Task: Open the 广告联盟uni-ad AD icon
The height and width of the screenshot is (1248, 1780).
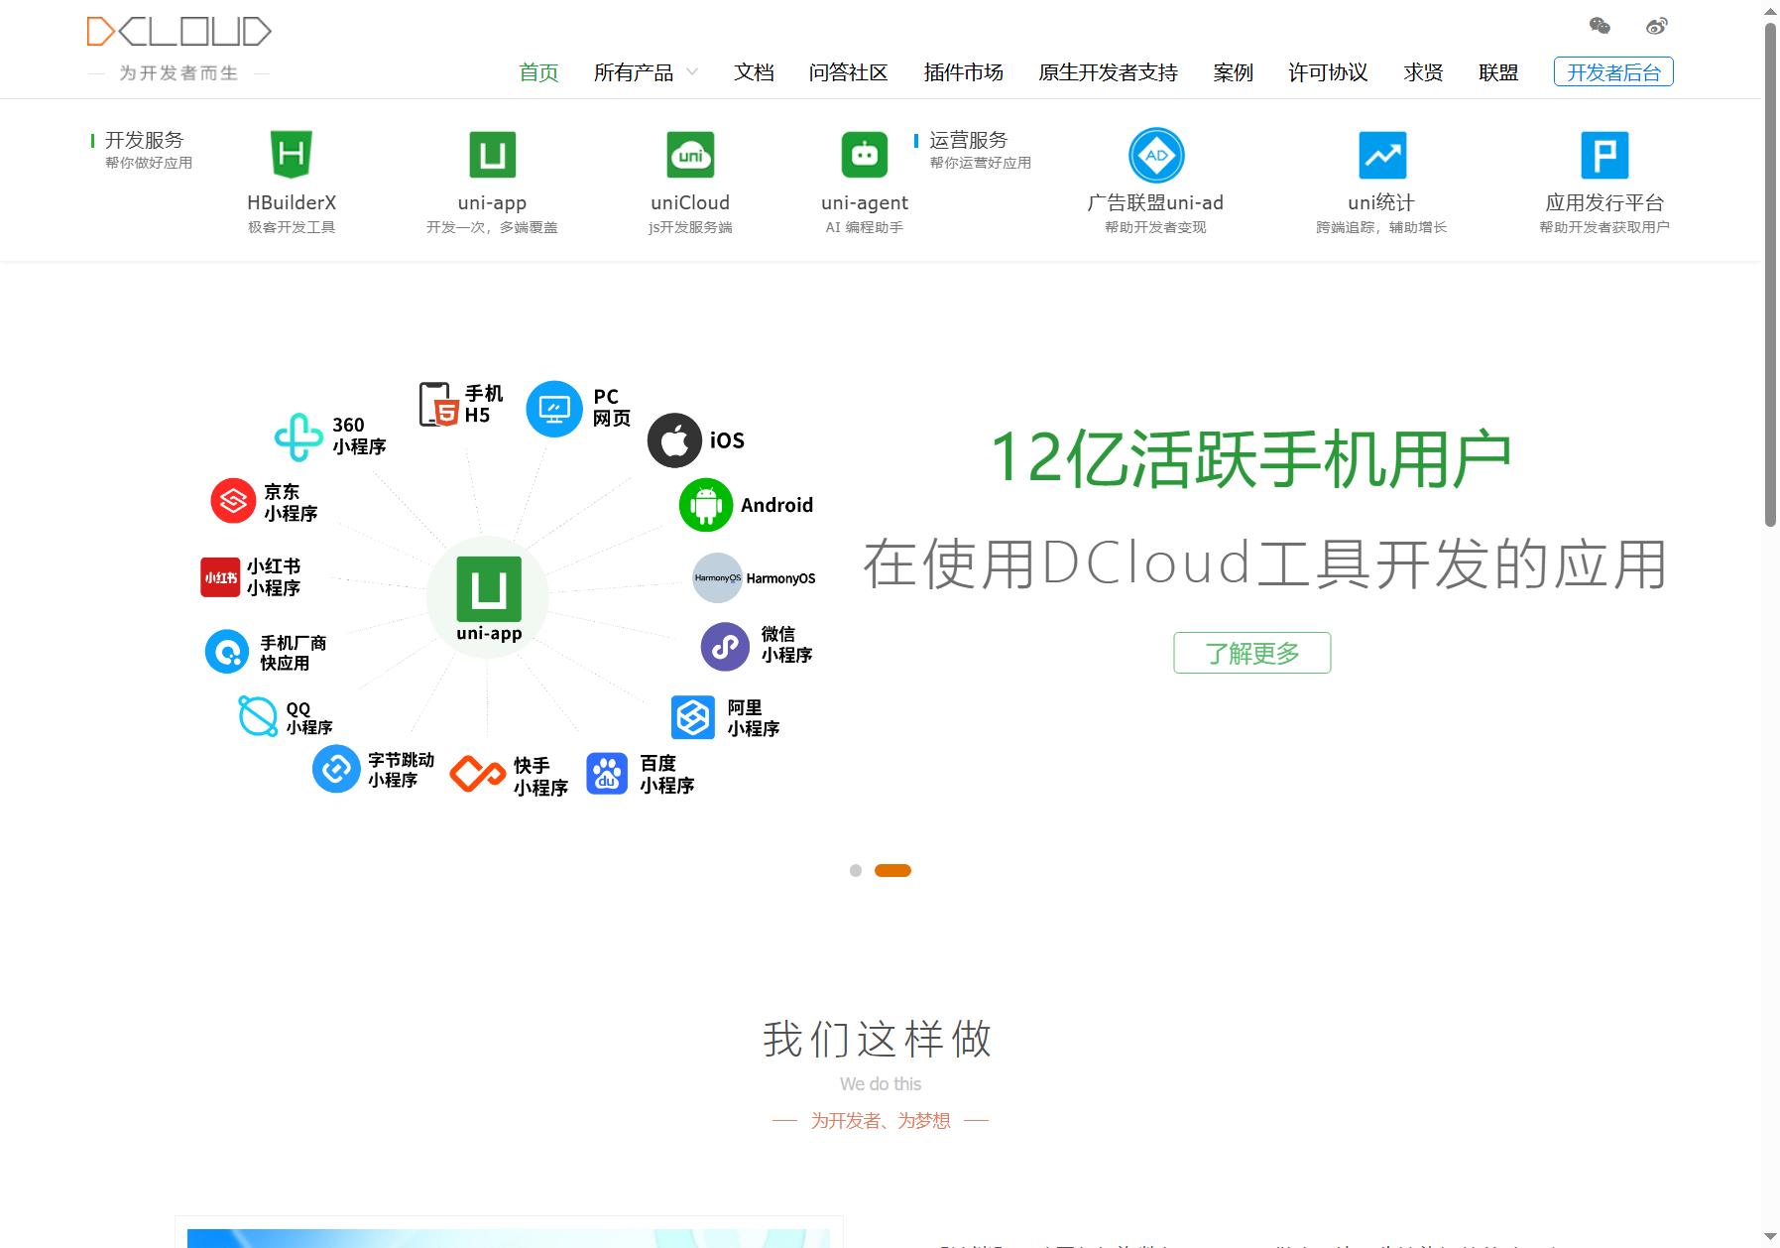Action: (1156, 155)
